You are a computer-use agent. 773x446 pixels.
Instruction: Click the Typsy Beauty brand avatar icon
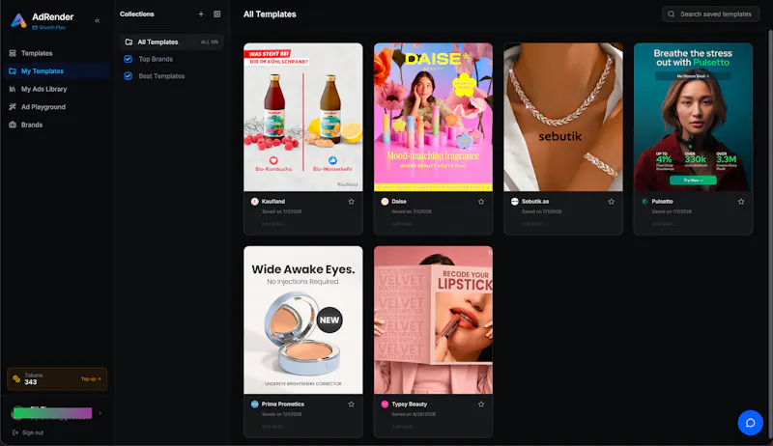[385, 404]
